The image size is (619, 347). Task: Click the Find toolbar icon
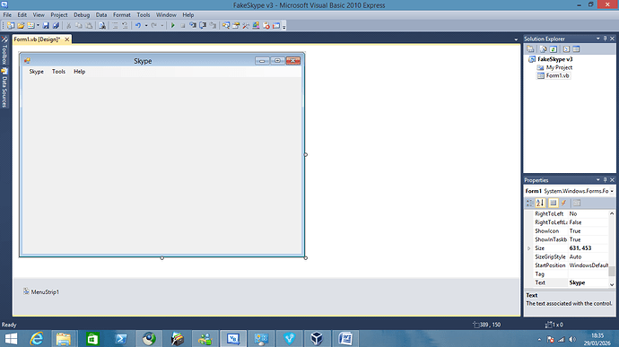[x=102, y=26]
